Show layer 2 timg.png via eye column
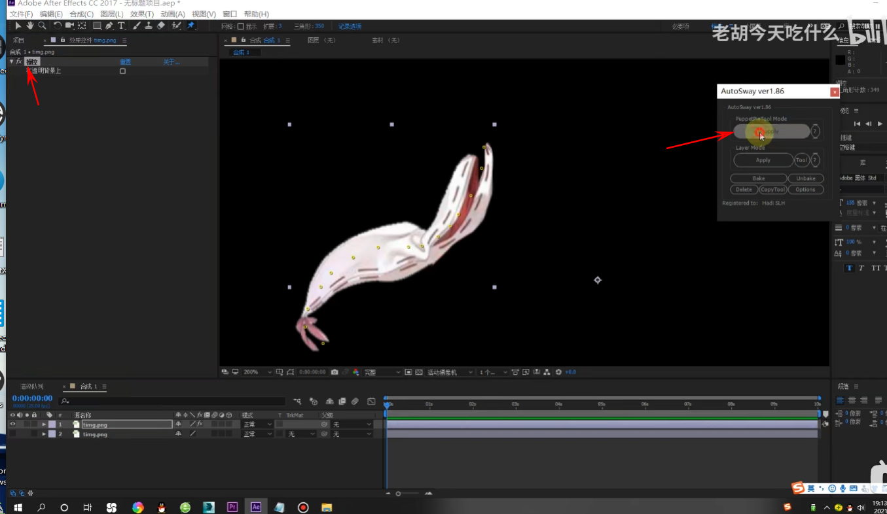The width and height of the screenshot is (887, 514). (x=12, y=434)
